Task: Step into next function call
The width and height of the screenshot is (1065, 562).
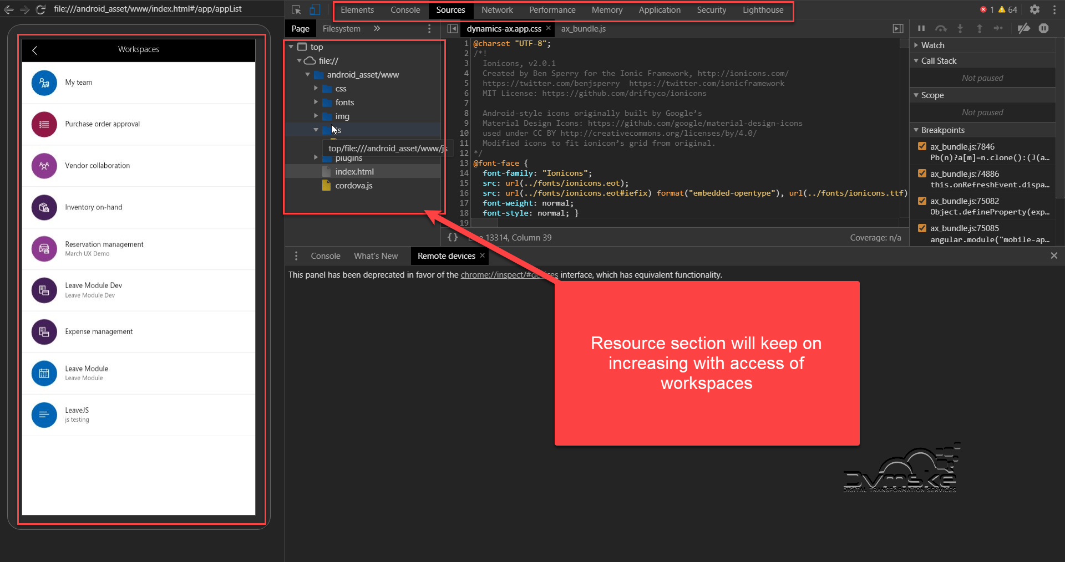Action: (x=960, y=28)
